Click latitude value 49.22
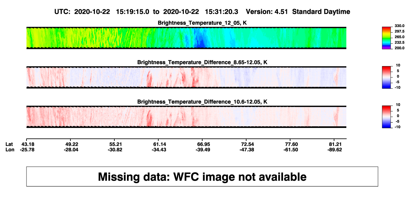Image resolution: width=420 pixels, height=215 pixels. (72, 144)
